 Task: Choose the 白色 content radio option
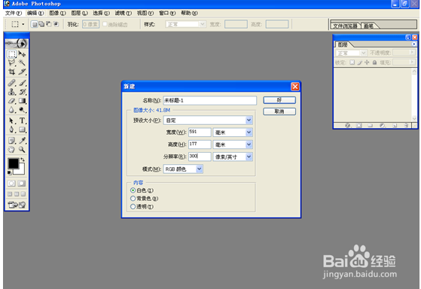point(133,190)
